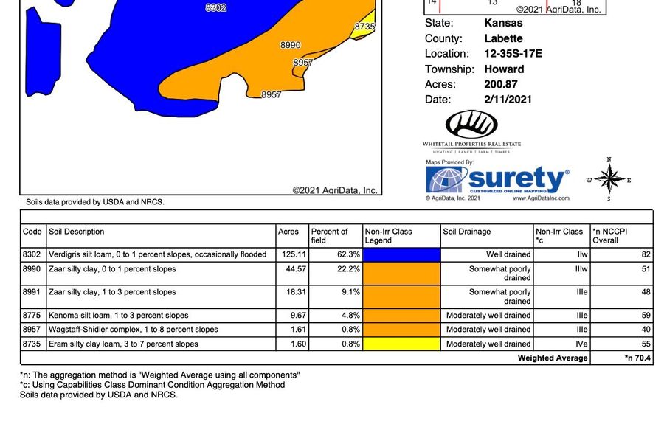The height and width of the screenshot is (441, 664).
Task: Open the www.AgriDataInc.com link
Action: (541, 198)
